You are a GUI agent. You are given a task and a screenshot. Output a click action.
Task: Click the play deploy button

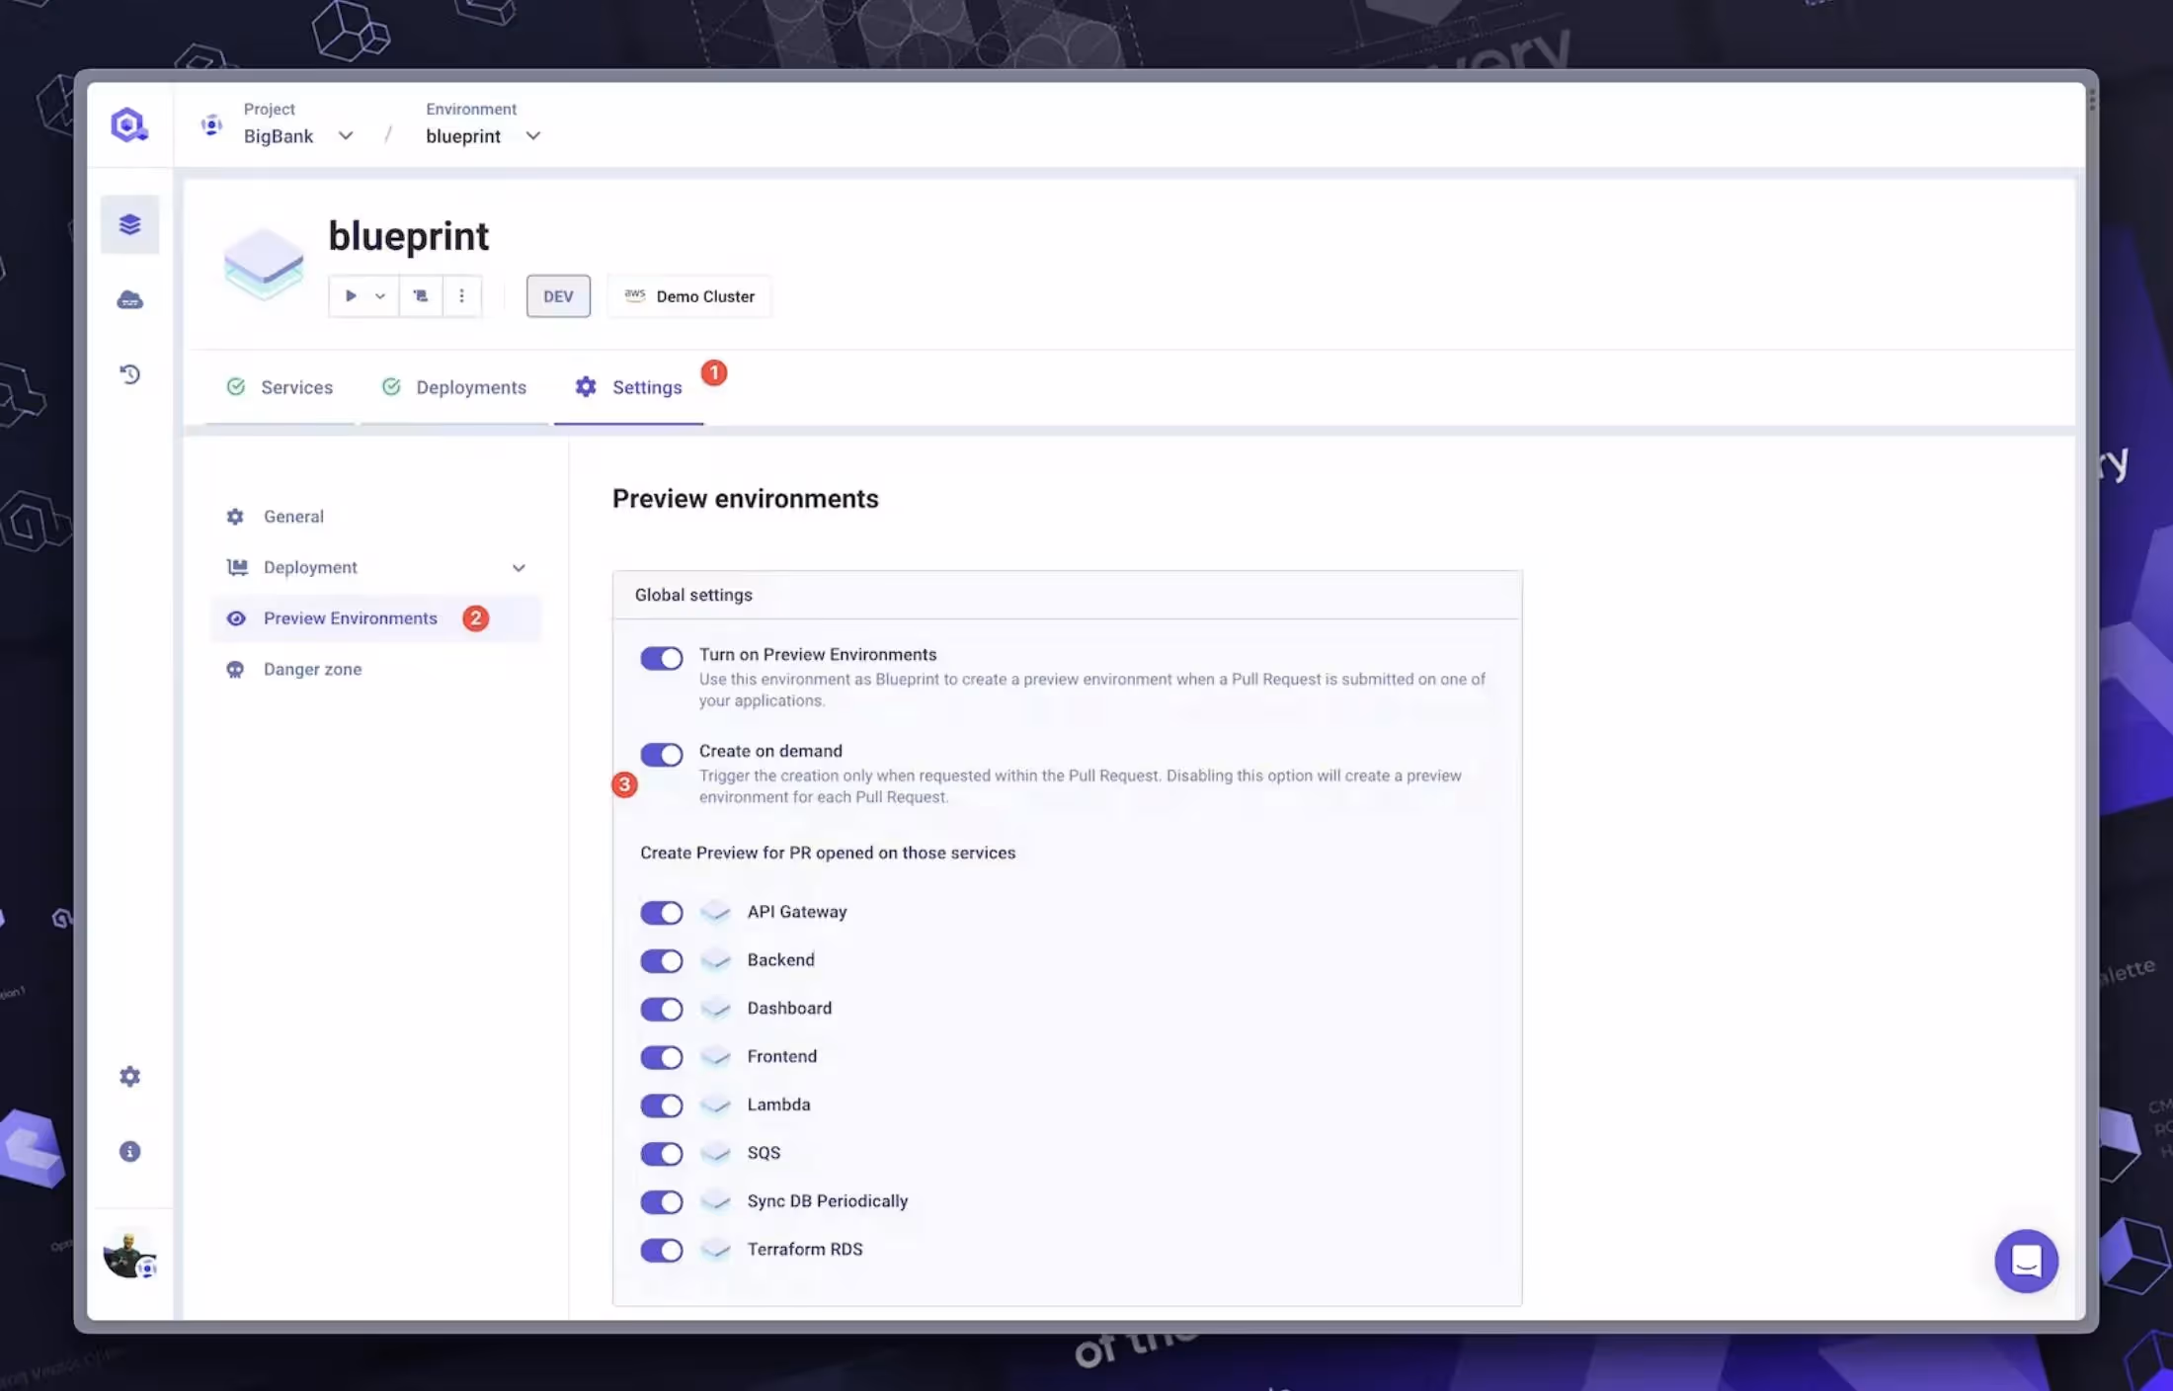(x=350, y=295)
